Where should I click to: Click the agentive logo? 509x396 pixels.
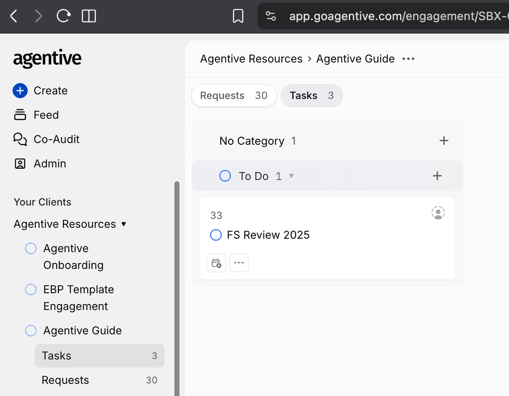(x=47, y=59)
